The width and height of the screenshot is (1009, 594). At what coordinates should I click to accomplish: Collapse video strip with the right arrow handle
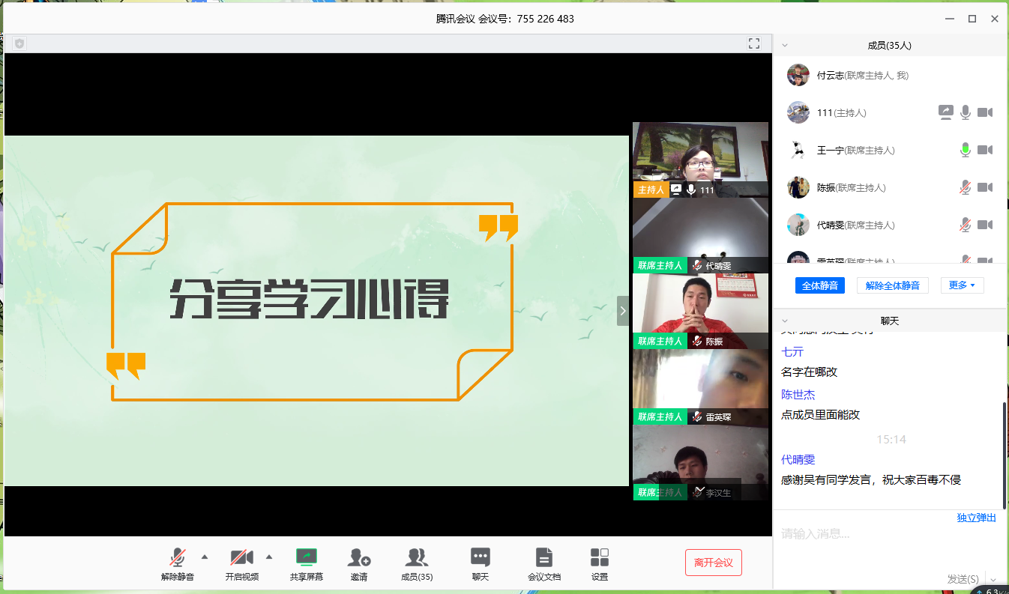[623, 311]
